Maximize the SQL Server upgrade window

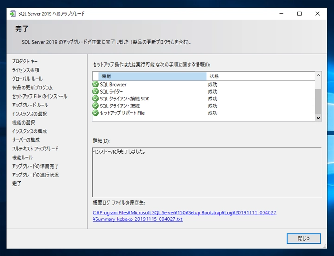click(299, 13)
